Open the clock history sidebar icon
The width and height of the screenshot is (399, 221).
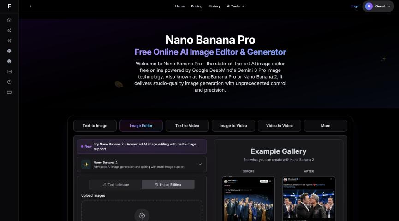(x=9, y=82)
